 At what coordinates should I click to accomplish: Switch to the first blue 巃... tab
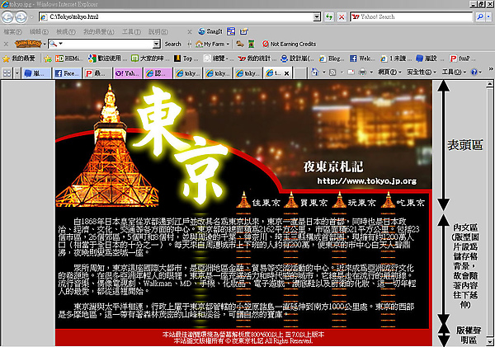click(x=36, y=73)
